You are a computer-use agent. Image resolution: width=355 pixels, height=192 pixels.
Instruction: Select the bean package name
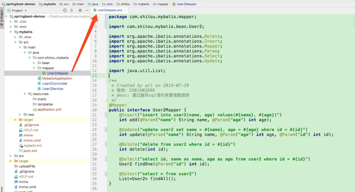[46, 63]
